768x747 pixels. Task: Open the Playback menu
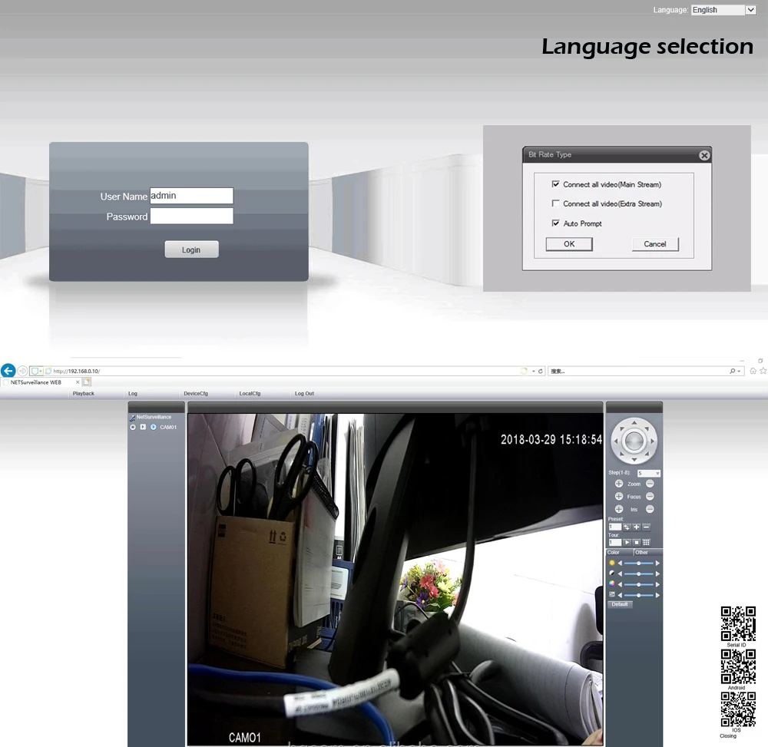point(83,393)
